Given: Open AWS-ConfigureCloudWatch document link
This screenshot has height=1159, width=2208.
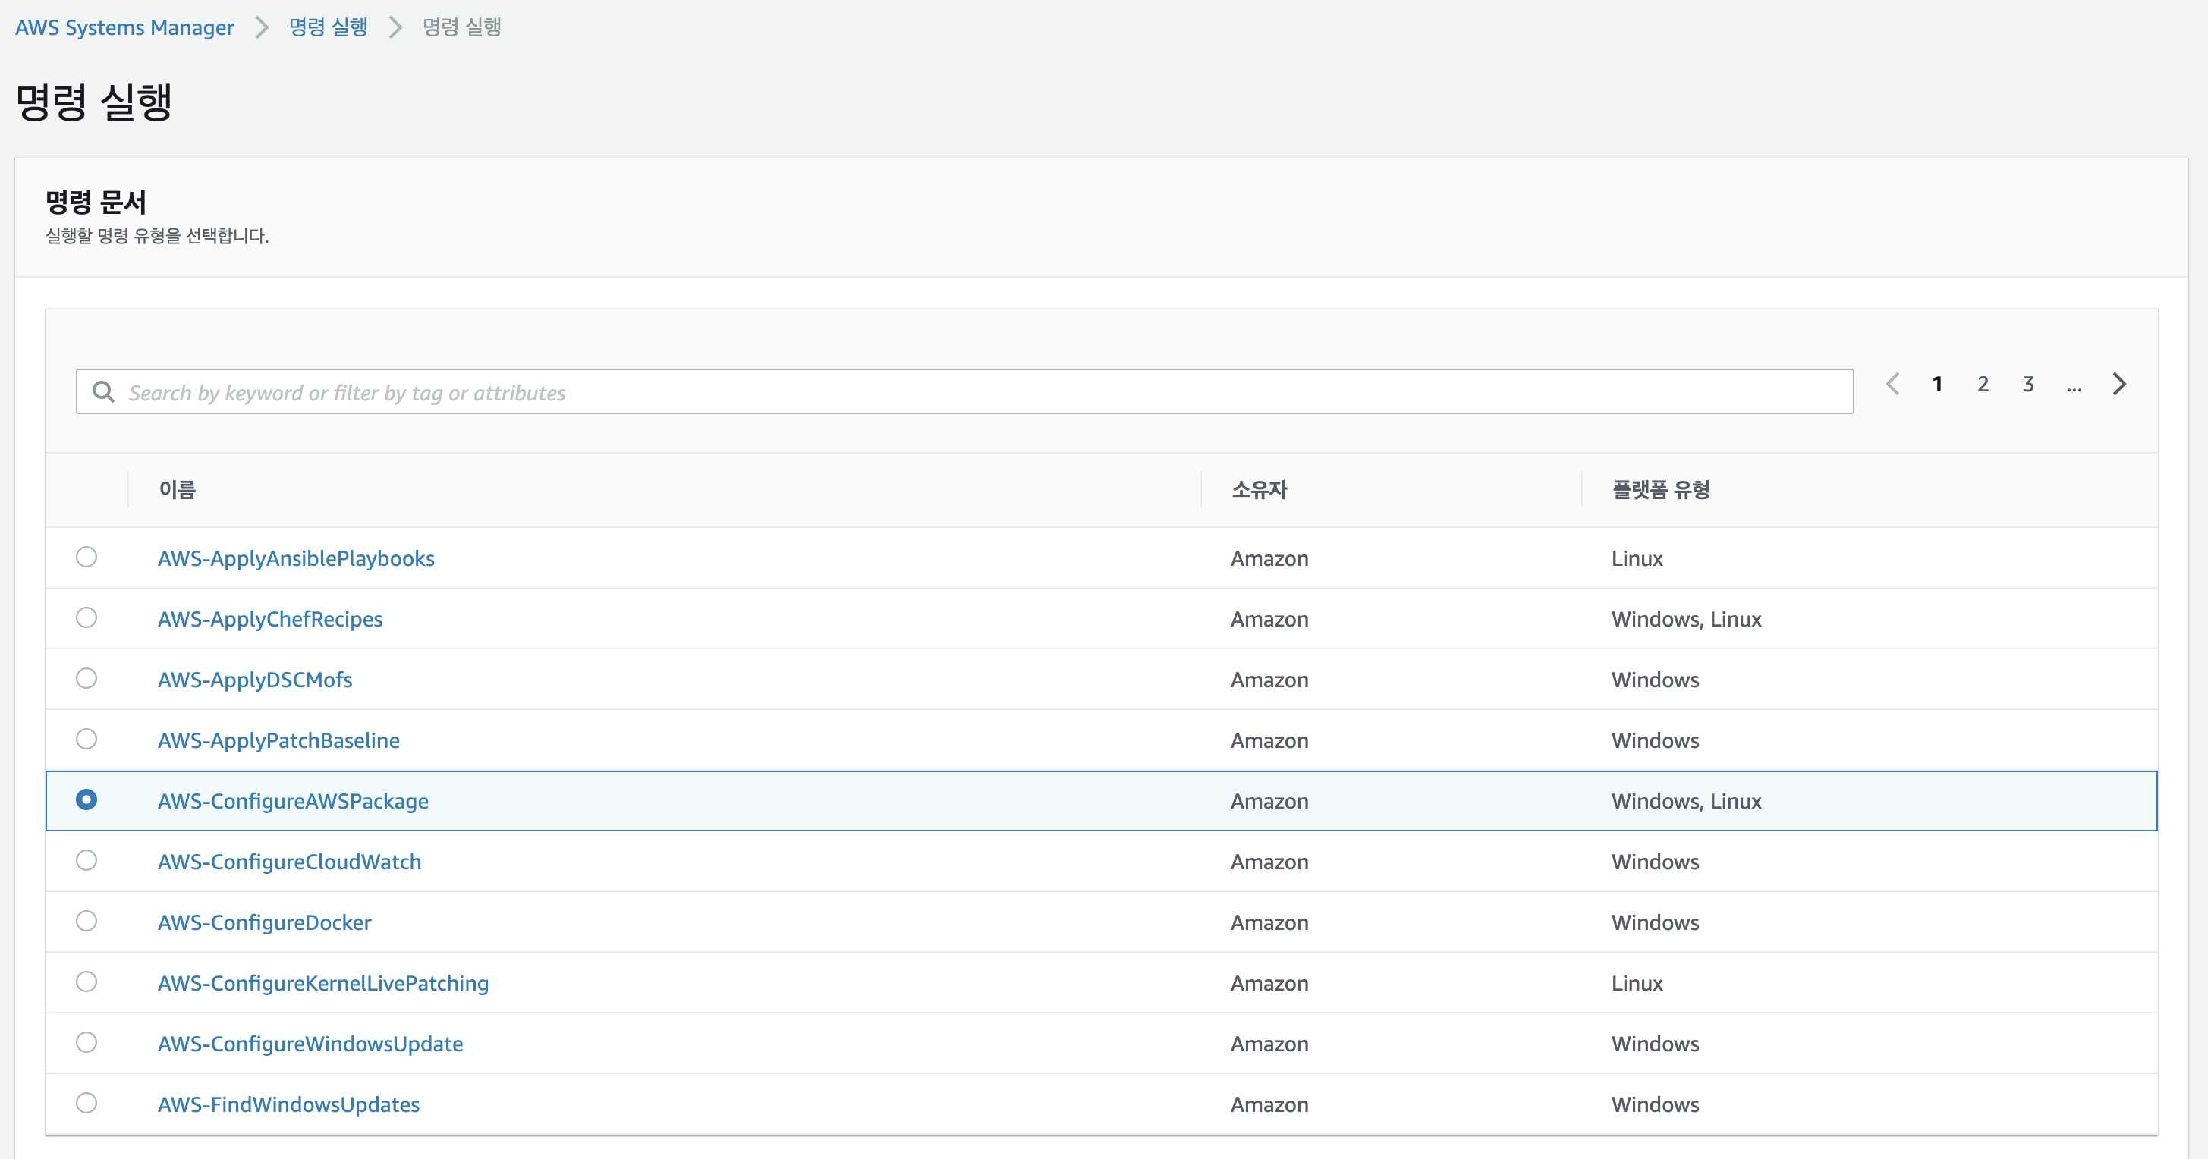Looking at the screenshot, I should (x=290, y=862).
